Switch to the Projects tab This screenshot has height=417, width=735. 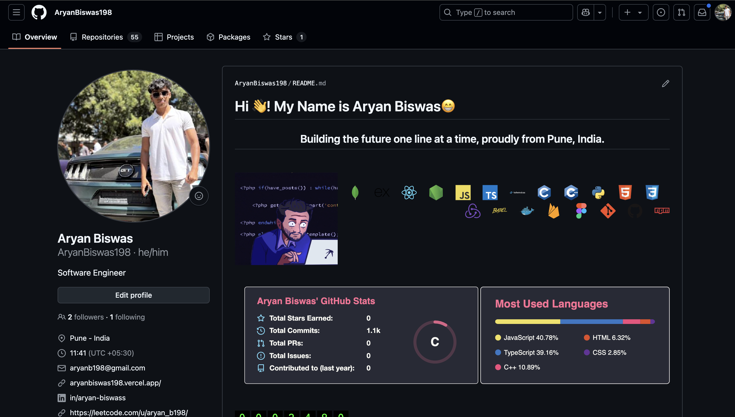tap(174, 37)
